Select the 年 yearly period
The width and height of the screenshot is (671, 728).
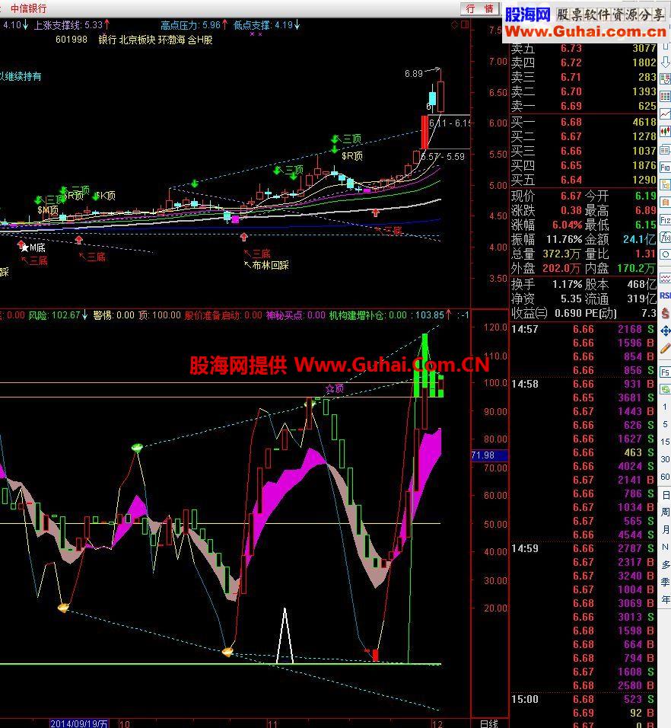click(666, 599)
